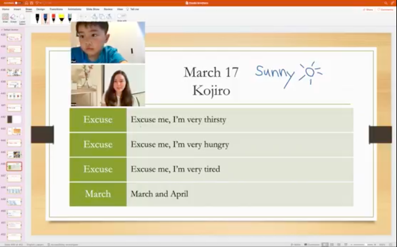The height and width of the screenshot is (247, 397).
Task: Choose the Lasso Select tool
Action: (22, 17)
